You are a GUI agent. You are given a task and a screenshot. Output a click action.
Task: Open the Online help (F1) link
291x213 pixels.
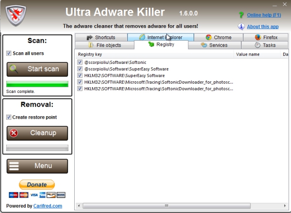[x=264, y=15]
